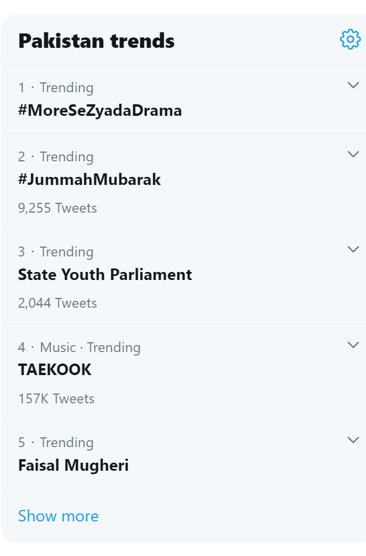The width and height of the screenshot is (366, 556).
Task: Click the Show more link
Action: click(59, 516)
